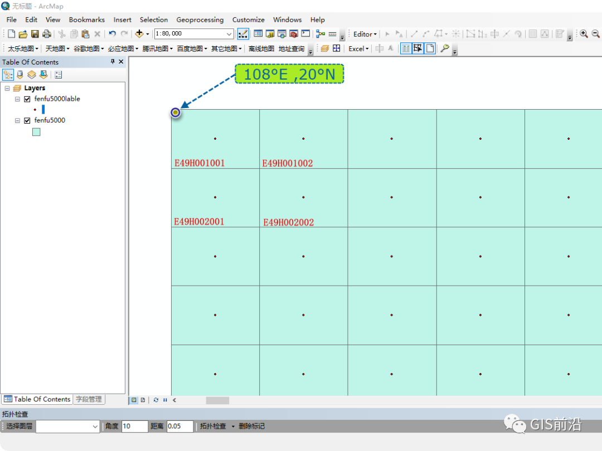Click the 距离 input field
This screenshot has width=602, height=451.
coord(179,426)
